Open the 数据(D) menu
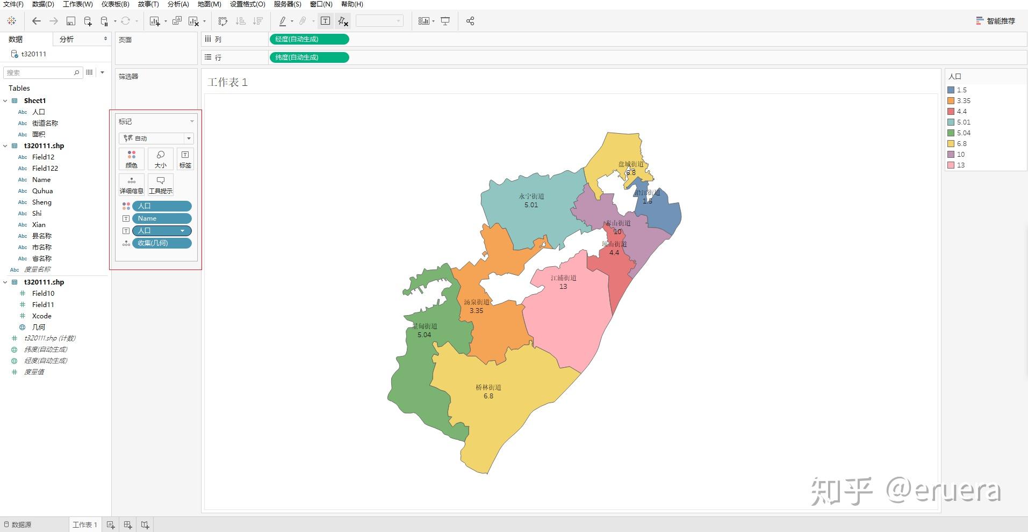The width and height of the screenshot is (1028, 532). click(x=43, y=4)
